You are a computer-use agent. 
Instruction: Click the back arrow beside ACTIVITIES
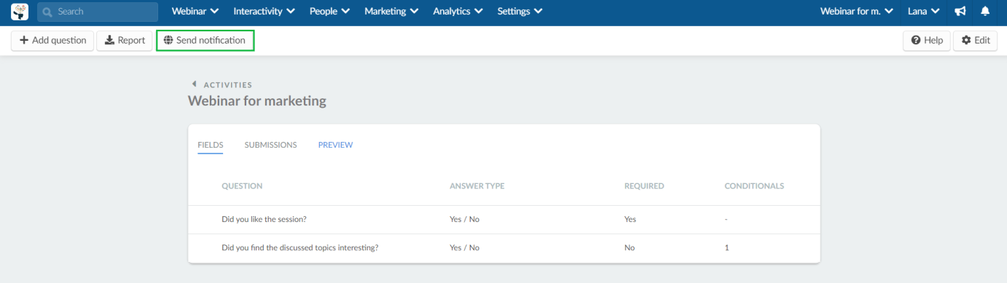click(x=194, y=84)
